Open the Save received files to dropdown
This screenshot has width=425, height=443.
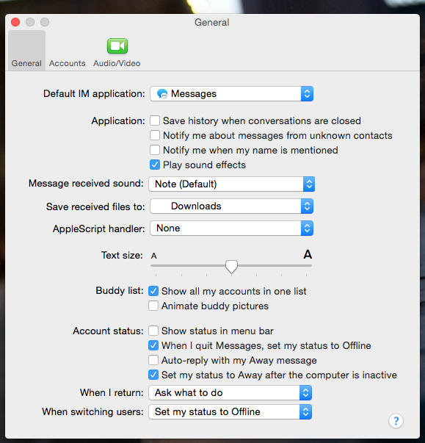pos(232,206)
